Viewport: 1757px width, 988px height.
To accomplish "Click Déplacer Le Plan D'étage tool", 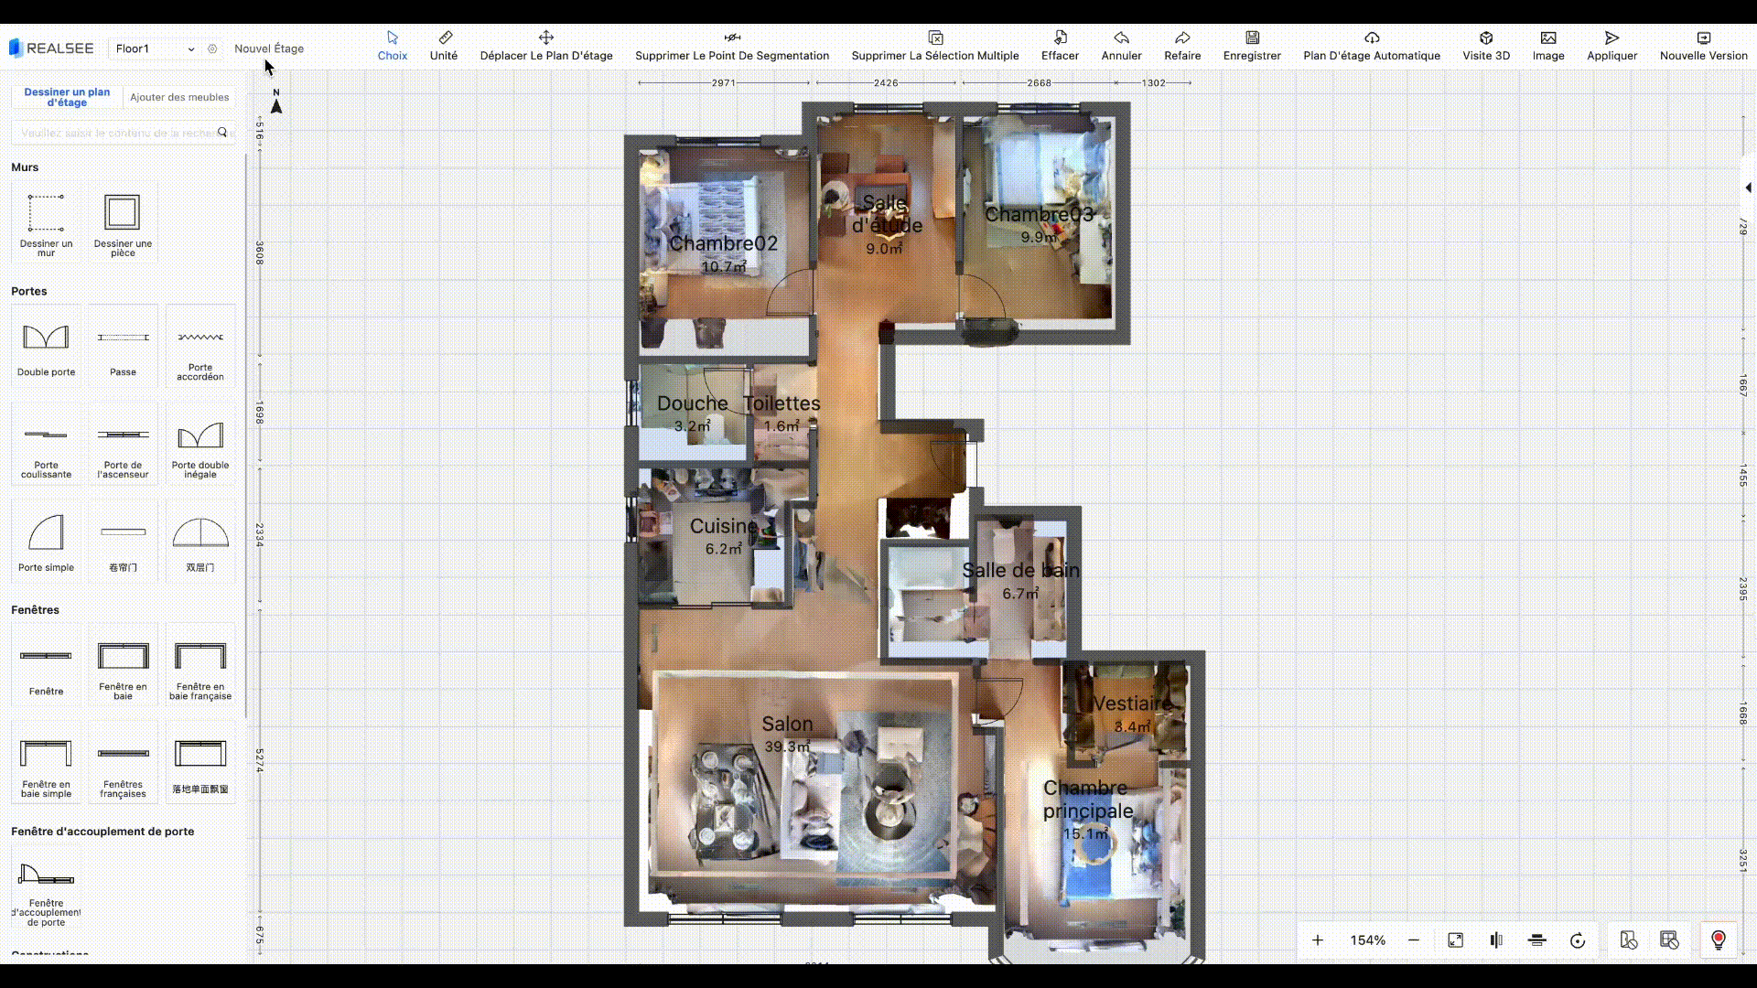I will click(x=546, y=45).
